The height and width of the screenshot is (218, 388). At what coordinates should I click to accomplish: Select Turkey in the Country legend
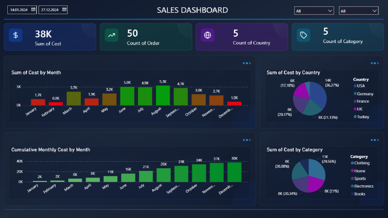click(362, 117)
